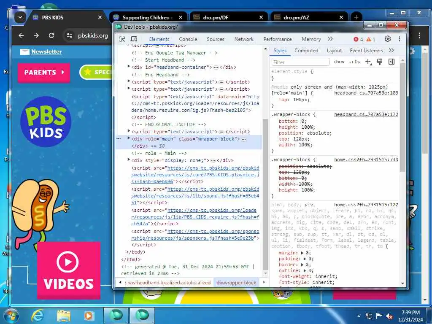Click the VIDEOS play tile
The image size is (432, 324).
pos(69,270)
